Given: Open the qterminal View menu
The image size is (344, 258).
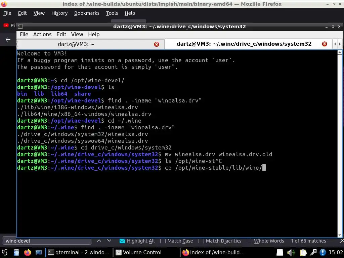Looking at the screenshot, I should [x=77, y=35].
